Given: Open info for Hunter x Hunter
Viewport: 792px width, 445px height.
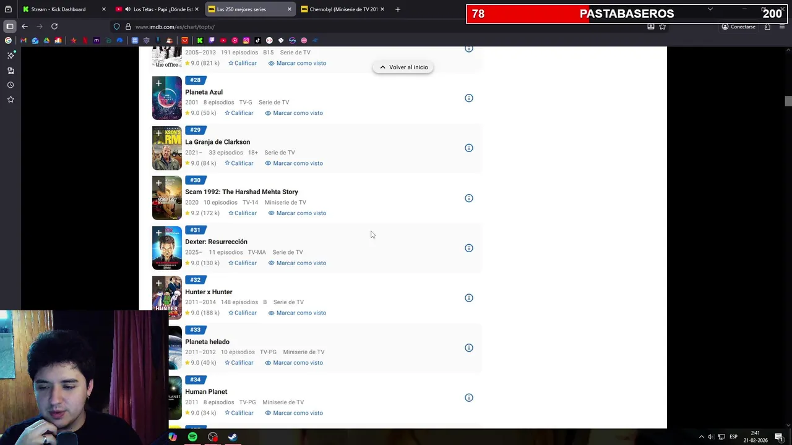Looking at the screenshot, I should [x=469, y=298].
